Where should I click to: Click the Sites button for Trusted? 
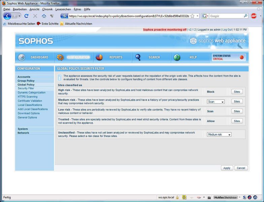pyautogui.click(x=237, y=121)
